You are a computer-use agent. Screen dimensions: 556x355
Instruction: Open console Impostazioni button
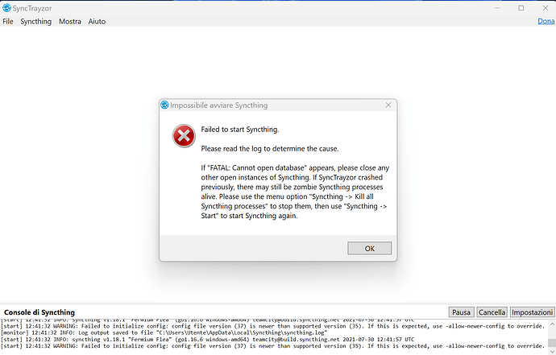(533, 312)
